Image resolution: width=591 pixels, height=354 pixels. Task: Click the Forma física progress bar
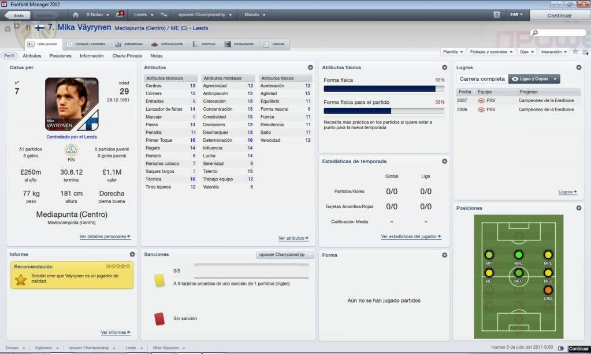384,89
